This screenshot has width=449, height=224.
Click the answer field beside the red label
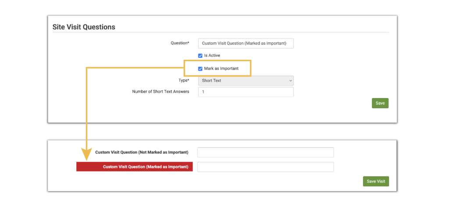click(x=265, y=167)
